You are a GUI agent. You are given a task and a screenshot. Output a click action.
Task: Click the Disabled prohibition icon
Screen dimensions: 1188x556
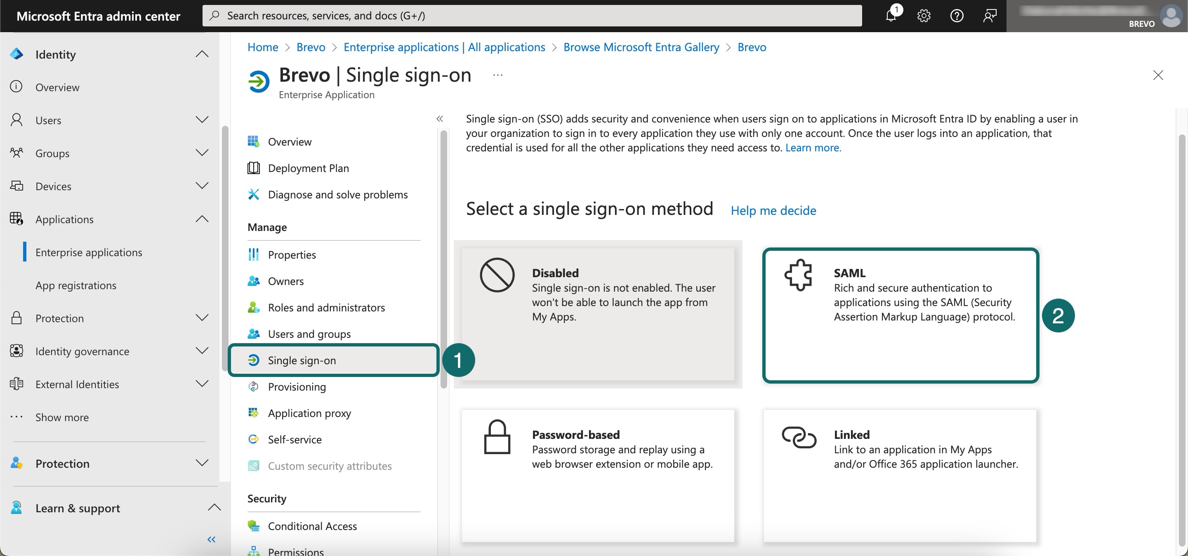point(497,275)
